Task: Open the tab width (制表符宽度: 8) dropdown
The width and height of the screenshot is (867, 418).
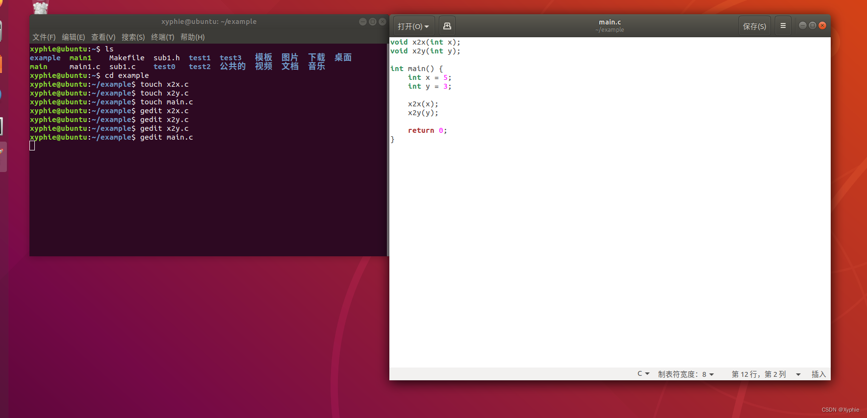Action: [686, 374]
